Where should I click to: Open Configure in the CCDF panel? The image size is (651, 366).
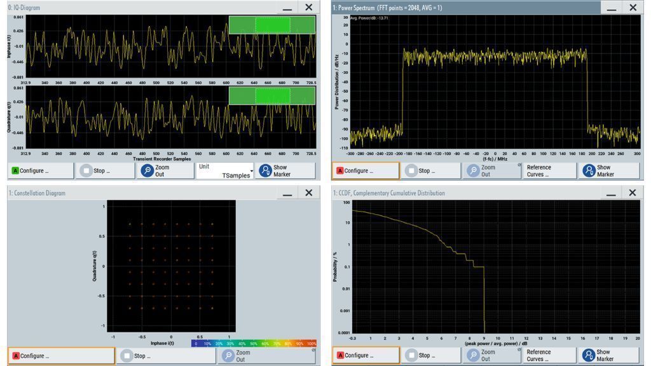point(365,355)
